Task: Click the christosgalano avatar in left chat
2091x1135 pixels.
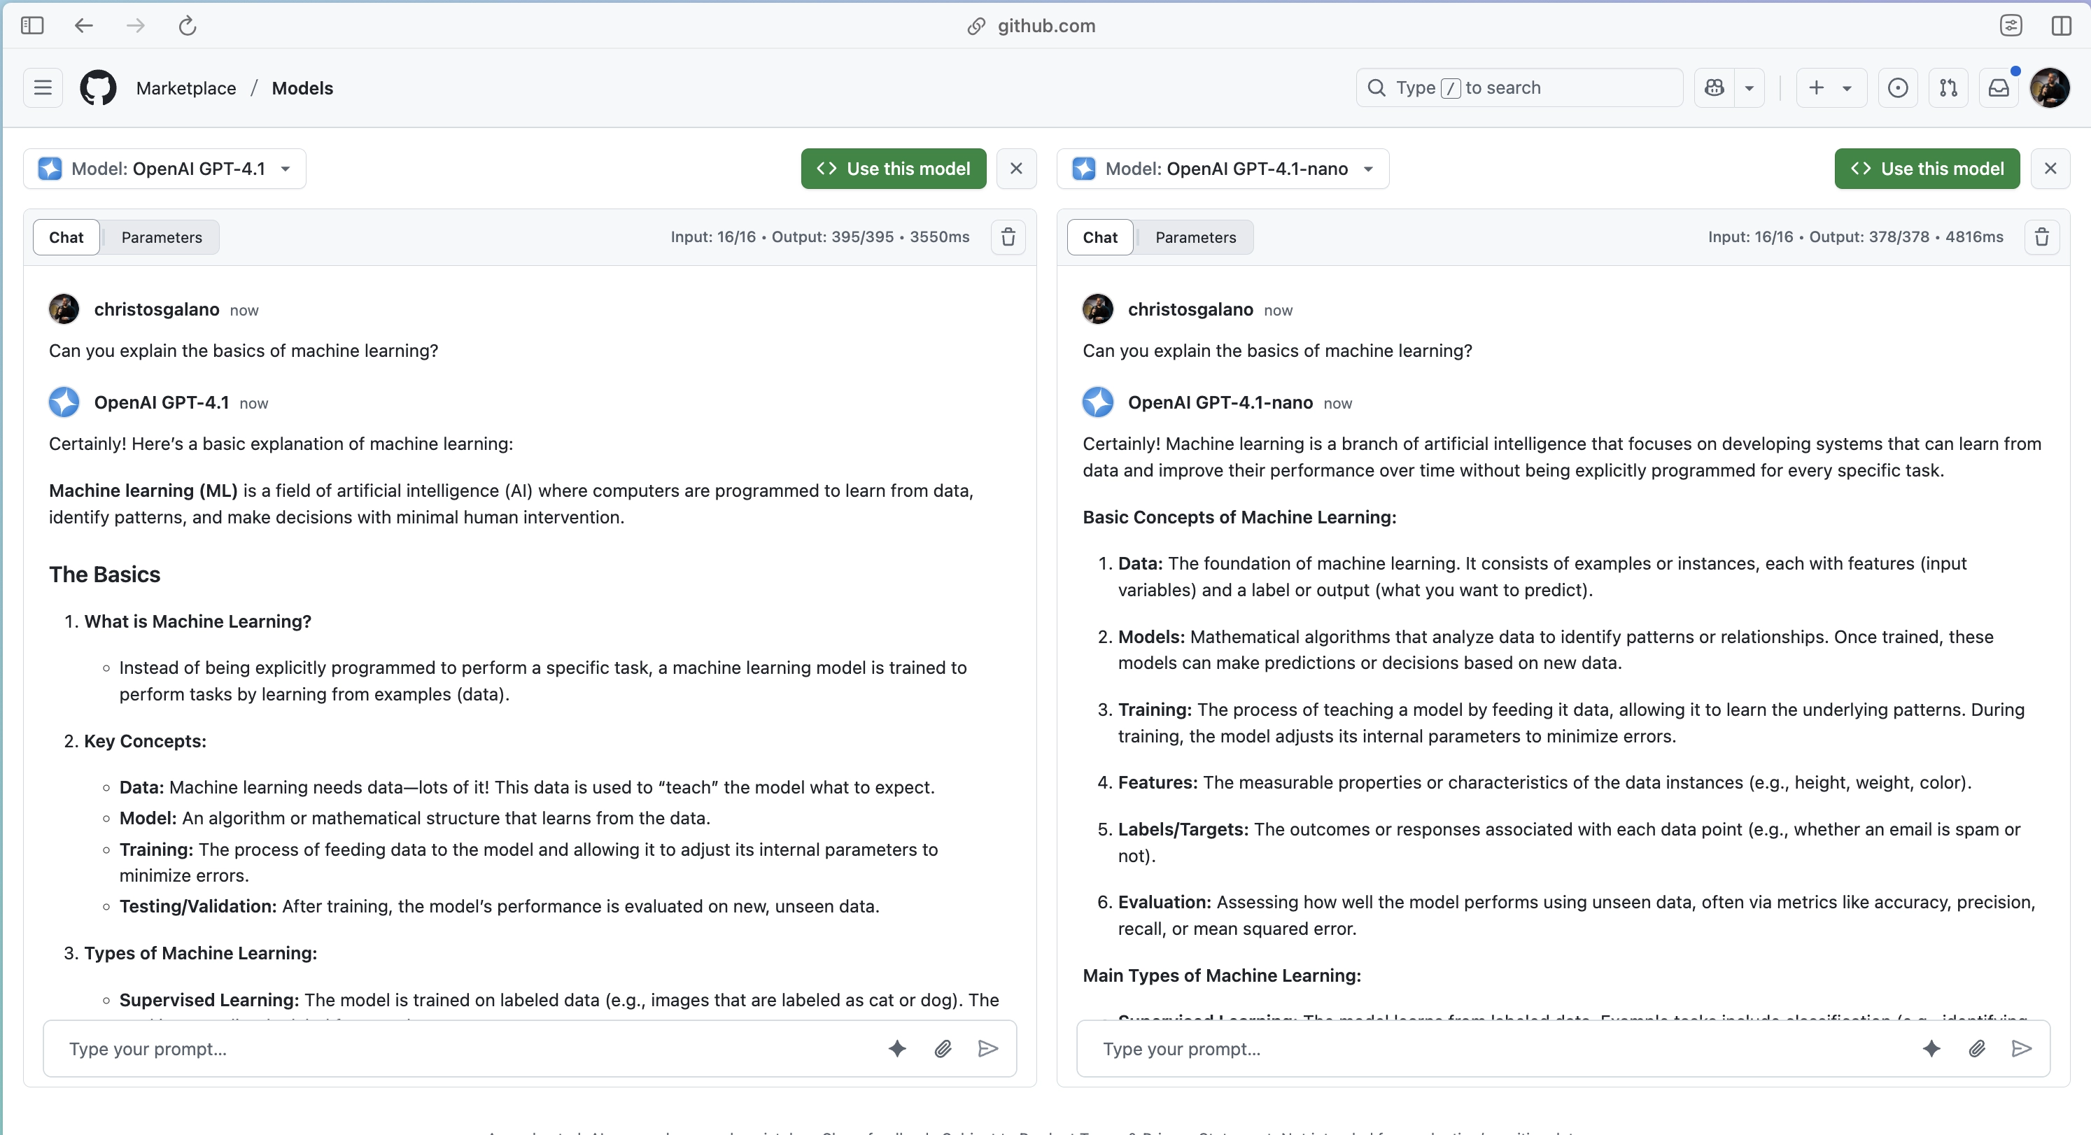Action: click(x=64, y=309)
